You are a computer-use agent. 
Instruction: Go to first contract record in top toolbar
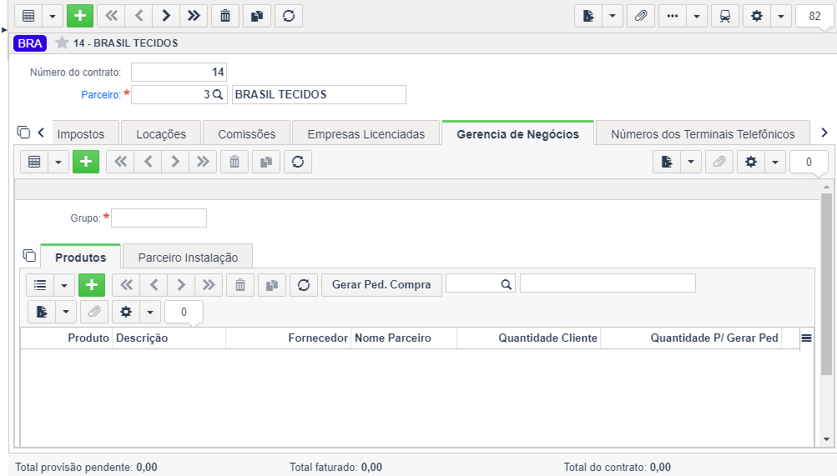111,16
